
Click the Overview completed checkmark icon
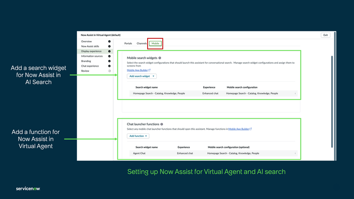[x=109, y=41]
